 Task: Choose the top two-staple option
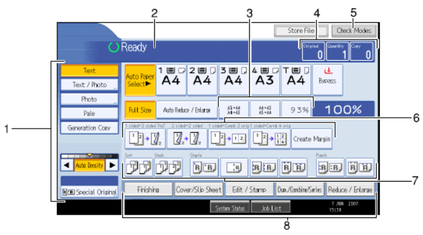[x=293, y=167]
